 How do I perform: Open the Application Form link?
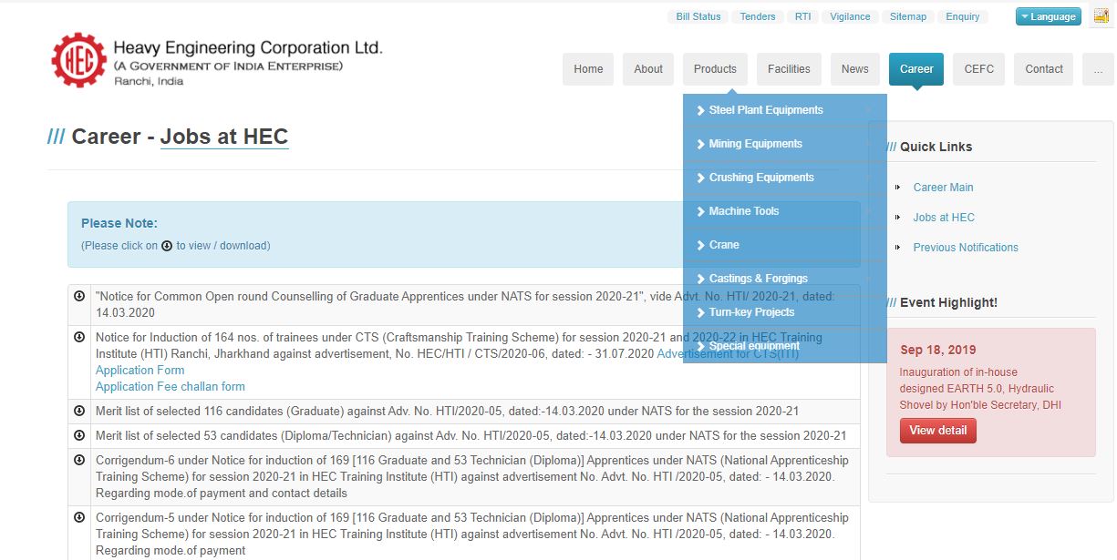[140, 371]
